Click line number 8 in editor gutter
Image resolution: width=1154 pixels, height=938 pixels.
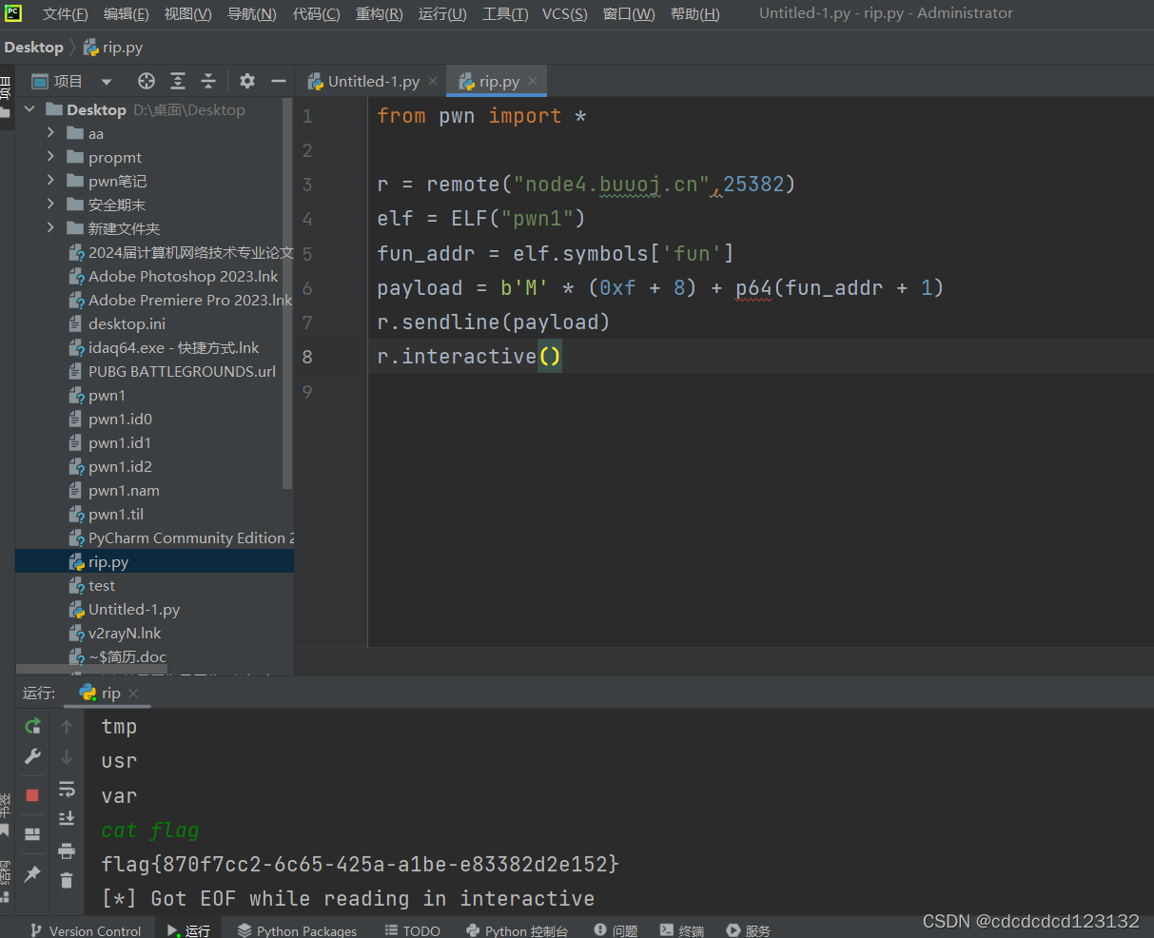(x=306, y=357)
